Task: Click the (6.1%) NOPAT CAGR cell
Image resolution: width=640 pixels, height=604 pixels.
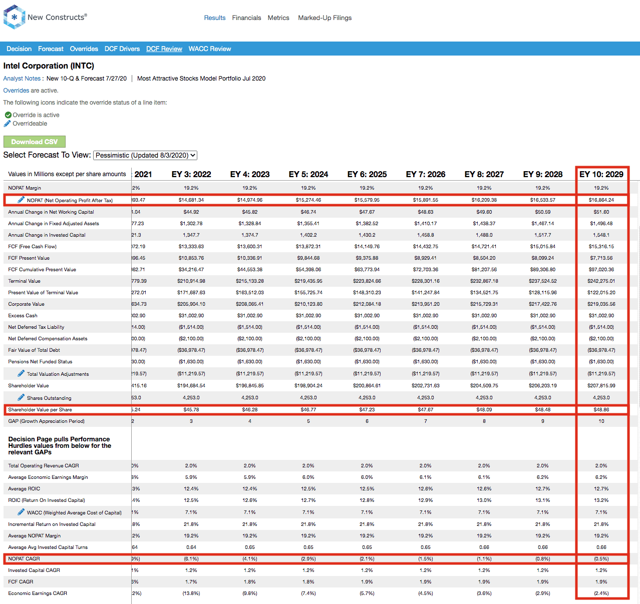Action: tap(191, 559)
